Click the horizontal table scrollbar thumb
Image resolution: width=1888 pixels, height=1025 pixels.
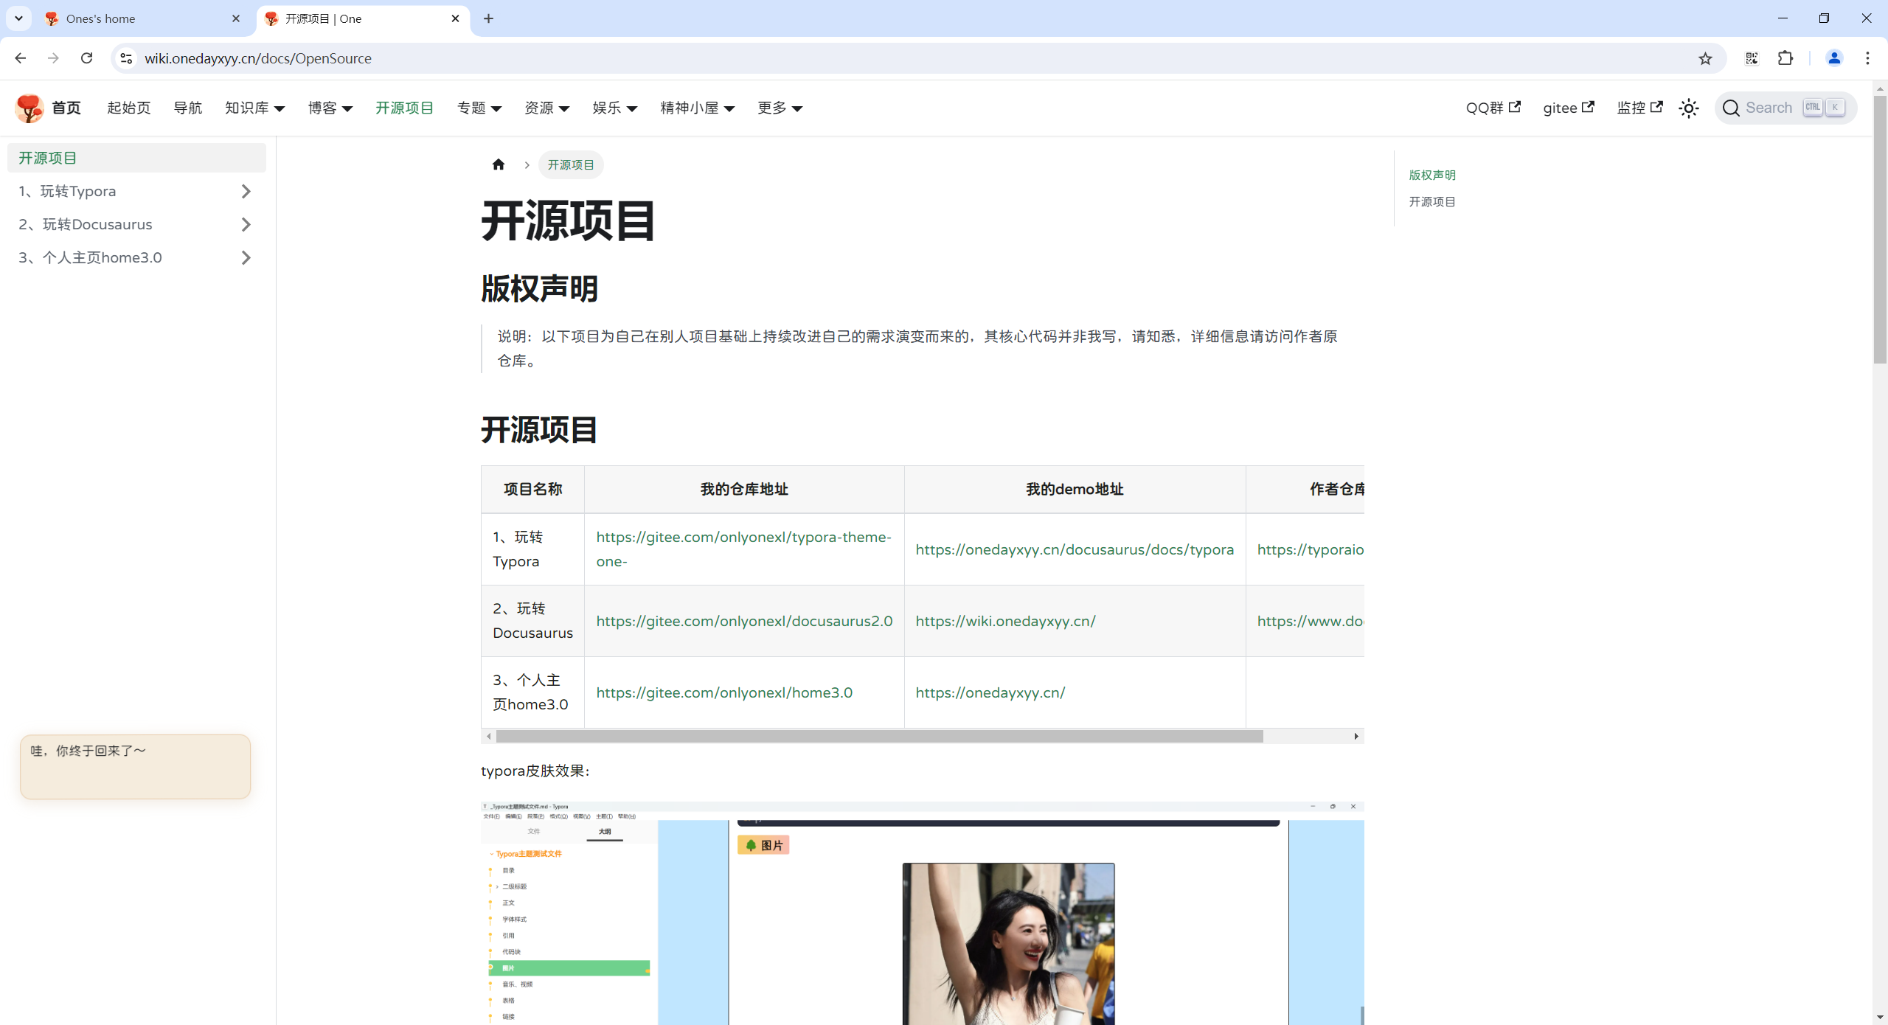pos(879,736)
